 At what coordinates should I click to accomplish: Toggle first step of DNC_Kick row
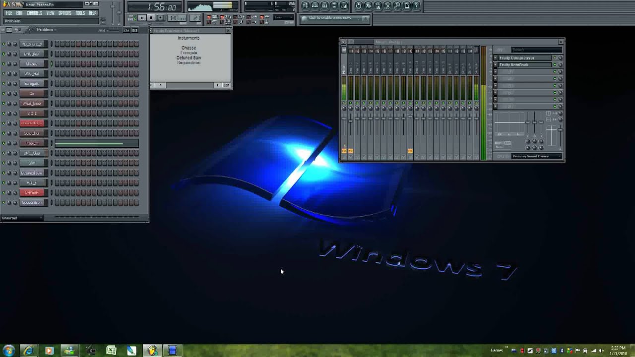tap(57, 54)
